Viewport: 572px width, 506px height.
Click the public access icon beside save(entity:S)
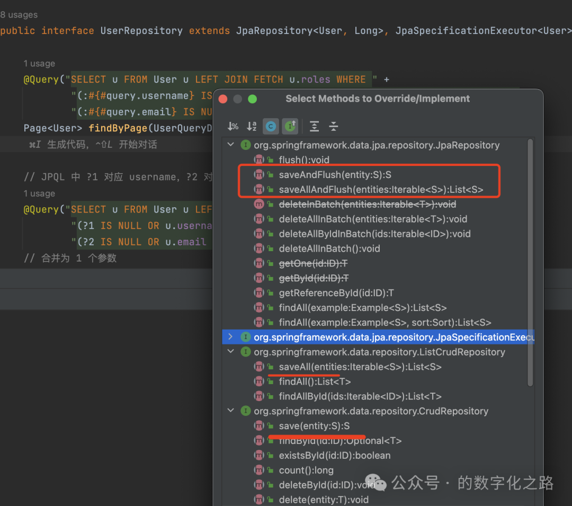[270, 426]
